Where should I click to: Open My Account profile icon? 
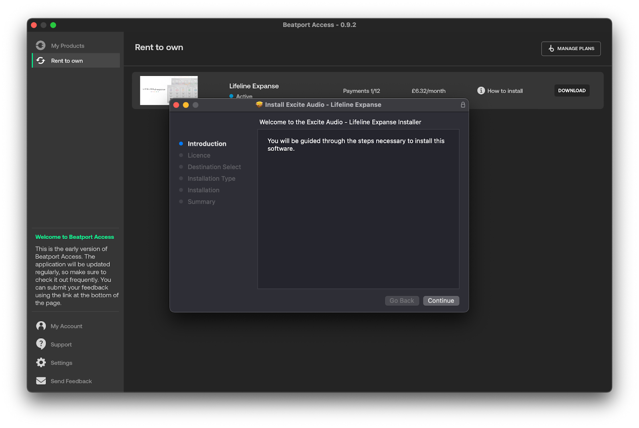[x=41, y=326]
